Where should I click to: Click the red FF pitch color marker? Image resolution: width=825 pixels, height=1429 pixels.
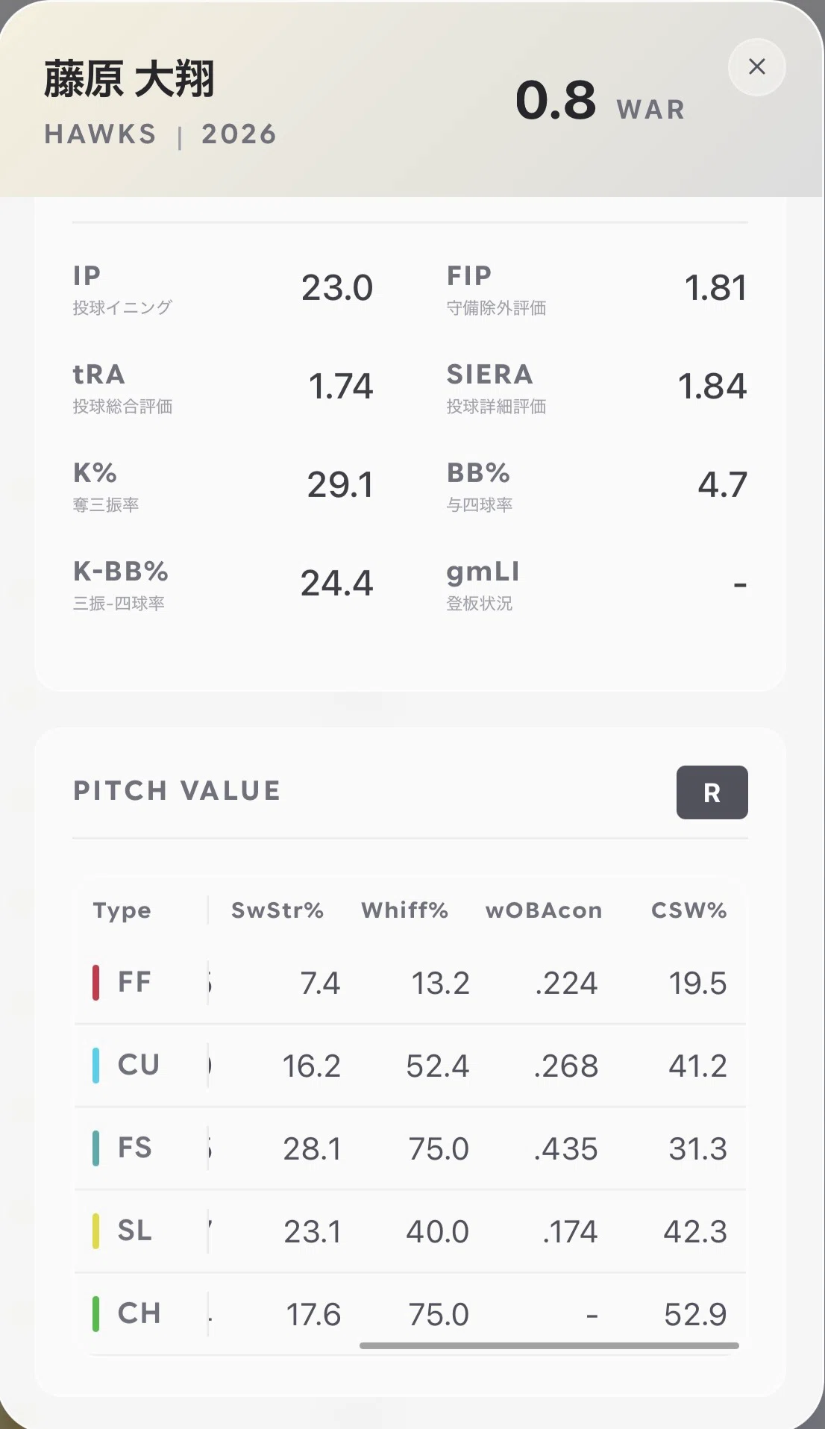[95, 983]
